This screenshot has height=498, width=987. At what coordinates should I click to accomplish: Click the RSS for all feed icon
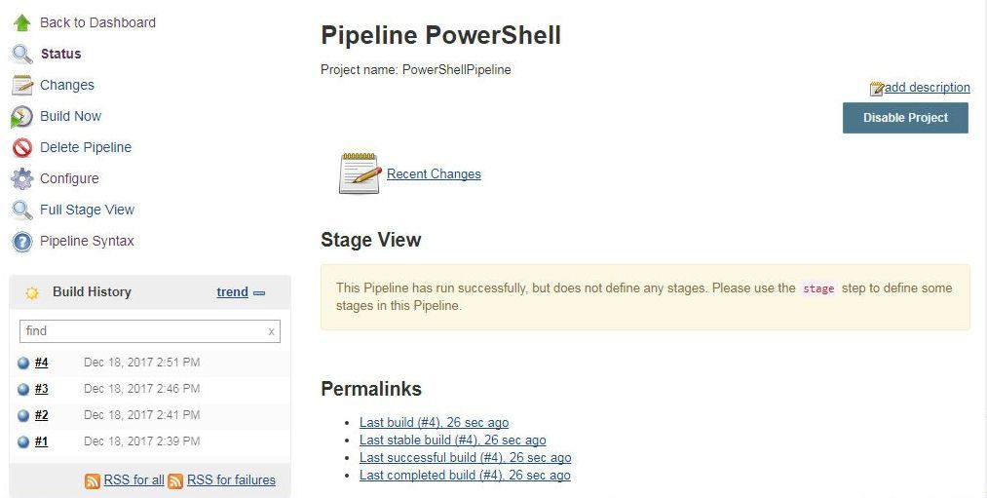coord(93,481)
